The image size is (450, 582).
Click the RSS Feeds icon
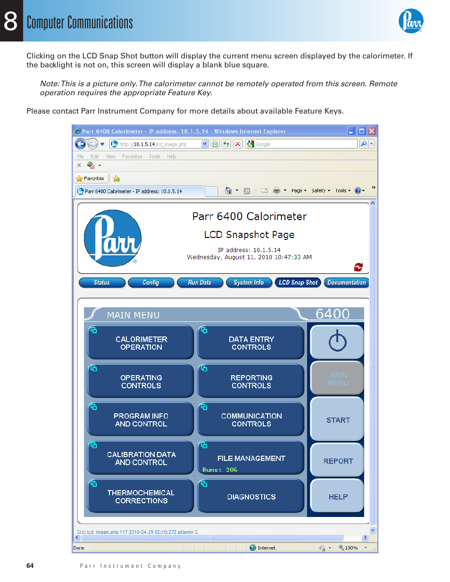(x=247, y=191)
